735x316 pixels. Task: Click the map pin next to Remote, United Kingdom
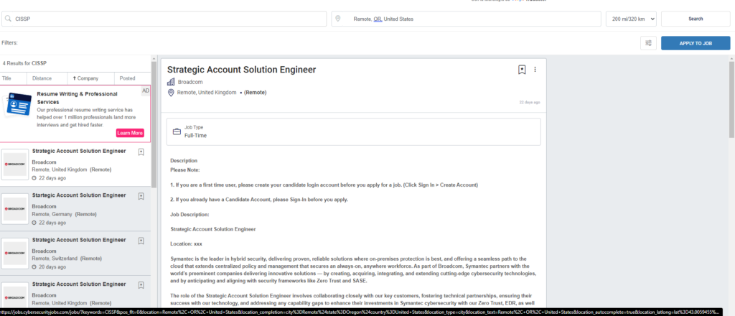click(x=171, y=93)
